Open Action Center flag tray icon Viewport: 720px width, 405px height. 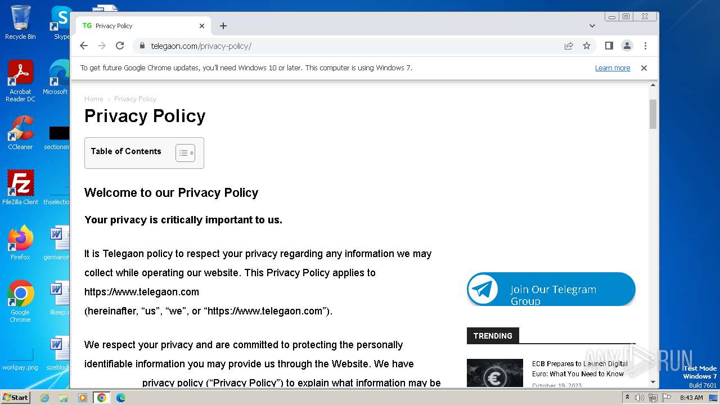(665, 398)
